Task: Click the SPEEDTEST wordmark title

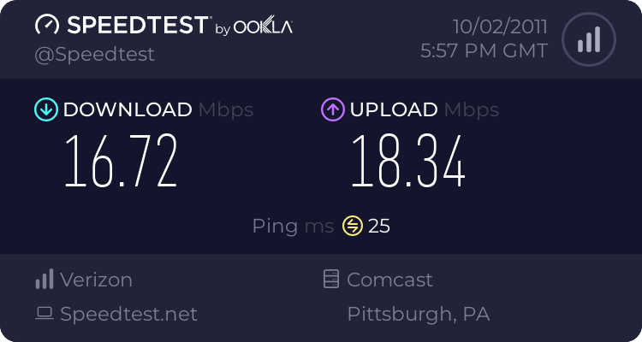Action: (136, 27)
